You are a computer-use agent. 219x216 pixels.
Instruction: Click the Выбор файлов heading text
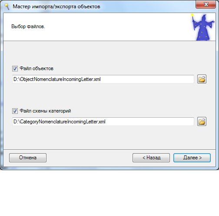click(28, 26)
